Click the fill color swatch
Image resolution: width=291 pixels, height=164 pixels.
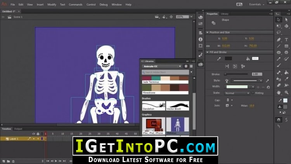pyautogui.click(x=255, y=59)
